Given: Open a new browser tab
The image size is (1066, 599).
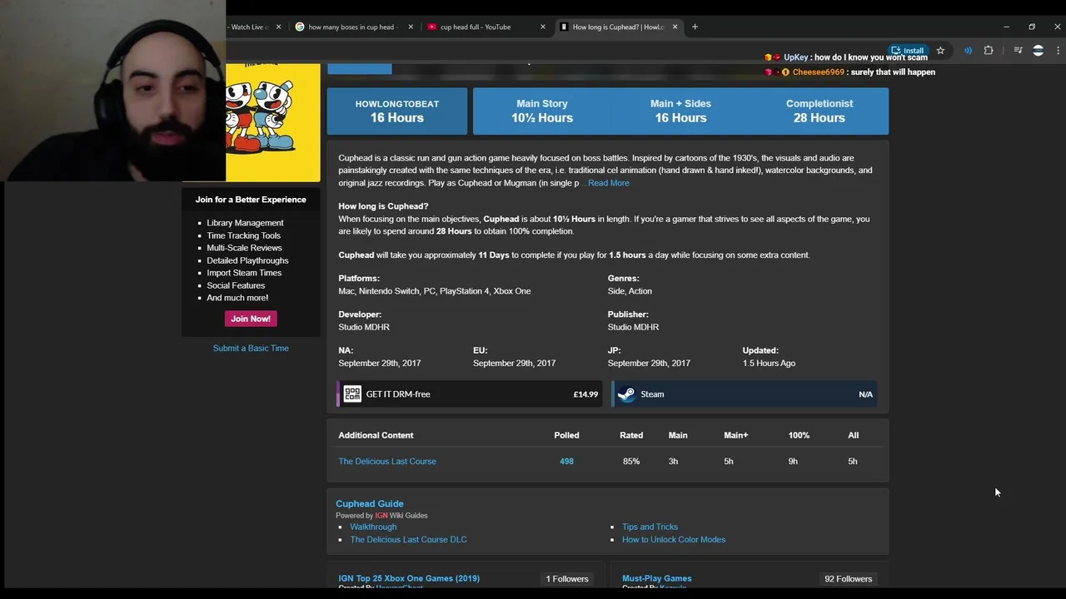Looking at the screenshot, I should pos(695,27).
